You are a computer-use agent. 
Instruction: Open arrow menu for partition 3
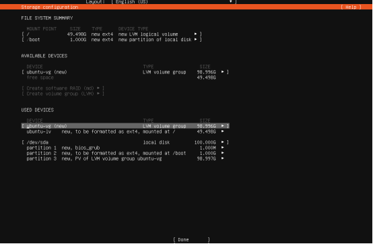tap(223, 158)
